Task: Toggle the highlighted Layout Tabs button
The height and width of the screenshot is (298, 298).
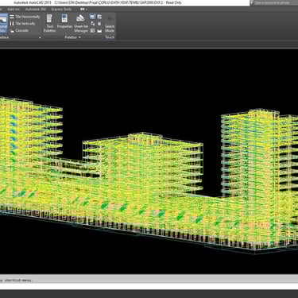Action: click(x=3, y=23)
